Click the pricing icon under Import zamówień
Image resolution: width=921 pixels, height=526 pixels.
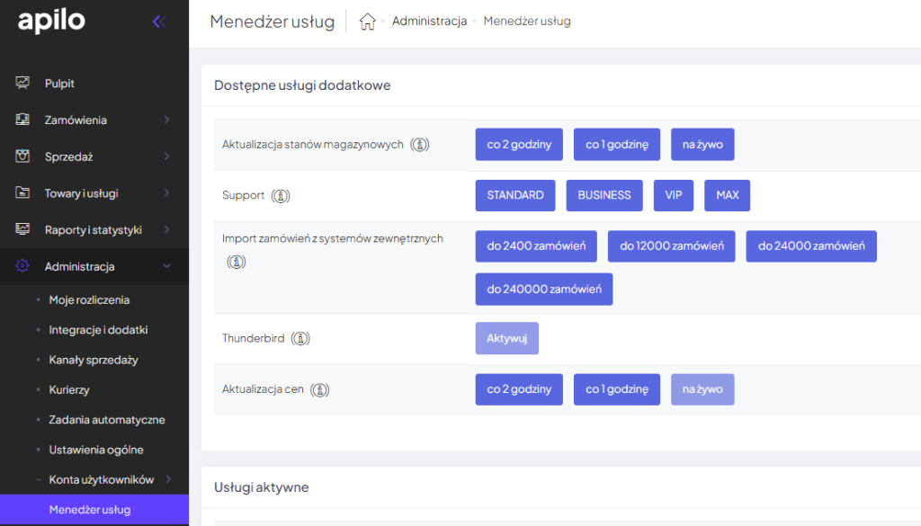tap(237, 262)
